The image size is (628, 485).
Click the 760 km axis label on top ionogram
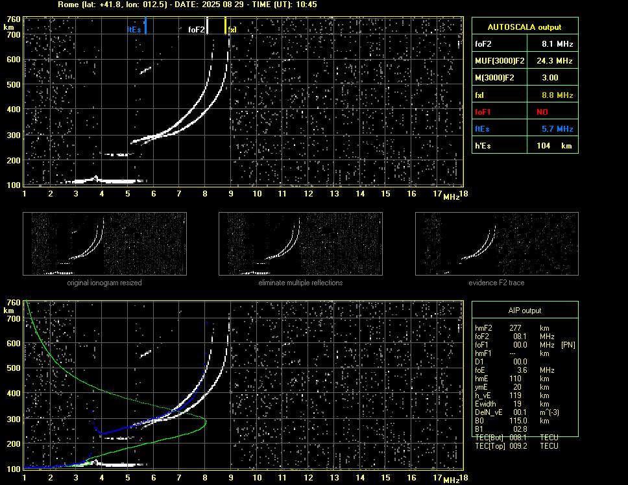tap(13, 19)
